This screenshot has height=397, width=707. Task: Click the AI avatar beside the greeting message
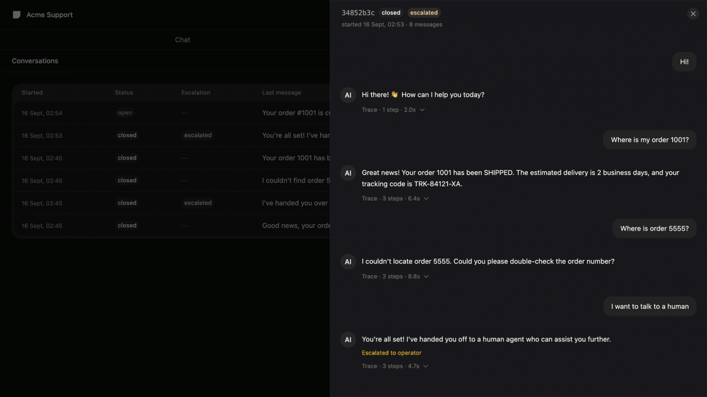coord(348,95)
